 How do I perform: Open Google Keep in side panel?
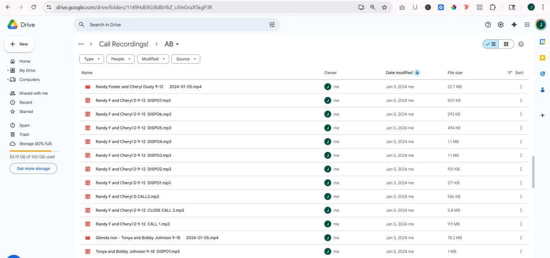click(x=542, y=58)
